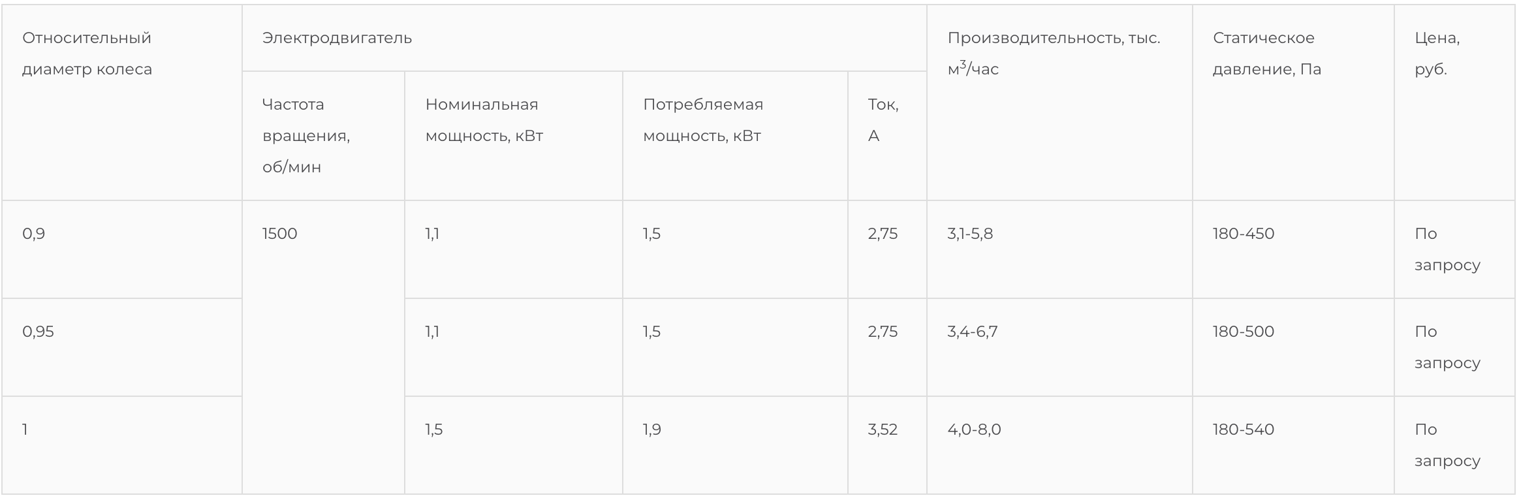Click the 'Производительность, тыс. м3/час' header
The height and width of the screenshot is (500, 1519).
1053,54
